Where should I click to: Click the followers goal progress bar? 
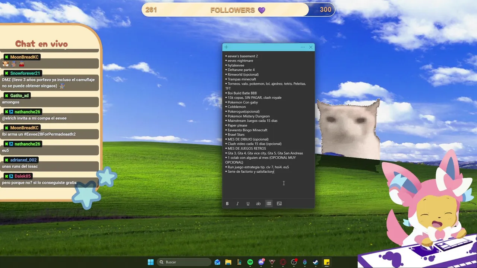238,10
